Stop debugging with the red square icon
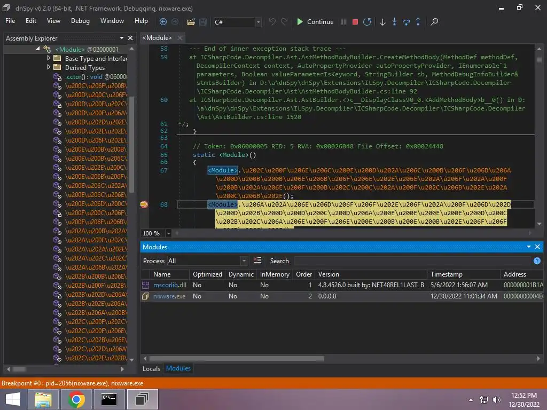This screenshot has width=547, height=410. click(355, 22)
